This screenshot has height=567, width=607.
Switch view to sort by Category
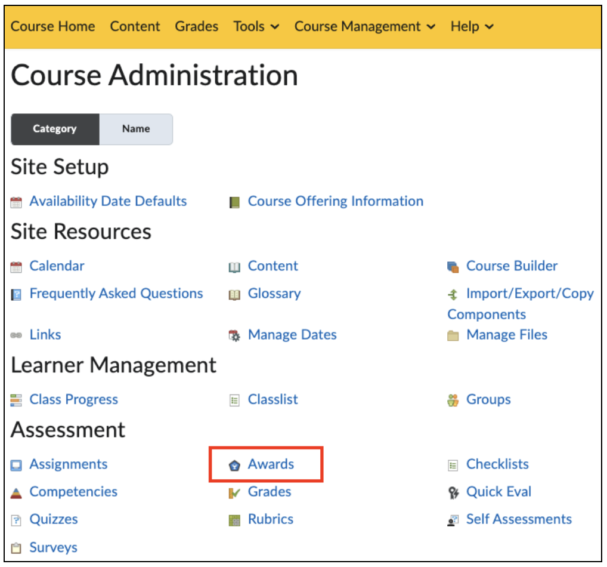click(x=55, y=129)
